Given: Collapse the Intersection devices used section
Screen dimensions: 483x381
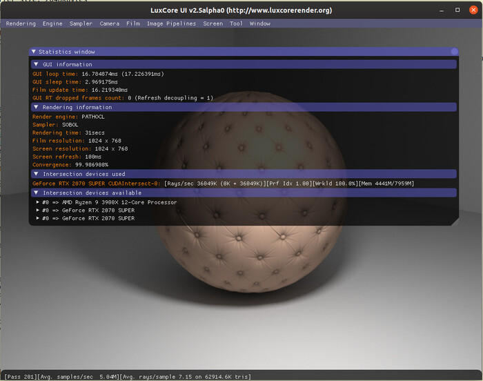Looking at the screenshot, I should point(37,175).
